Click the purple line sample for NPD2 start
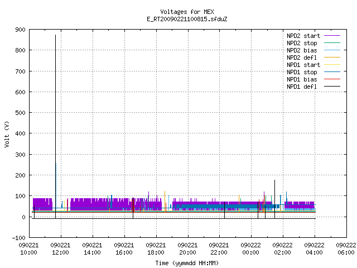357x268 pixels. 332,36
